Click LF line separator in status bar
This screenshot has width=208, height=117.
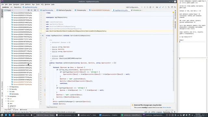coord(149,112)
